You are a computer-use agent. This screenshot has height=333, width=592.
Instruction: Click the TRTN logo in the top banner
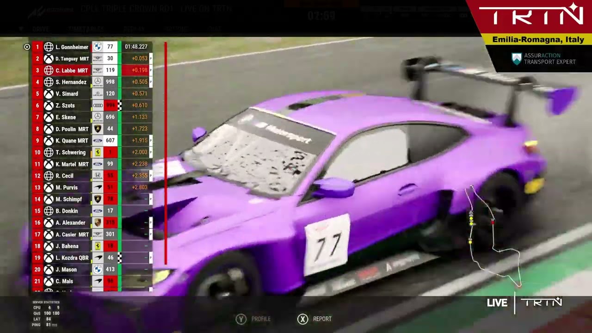tap(531, 14)
